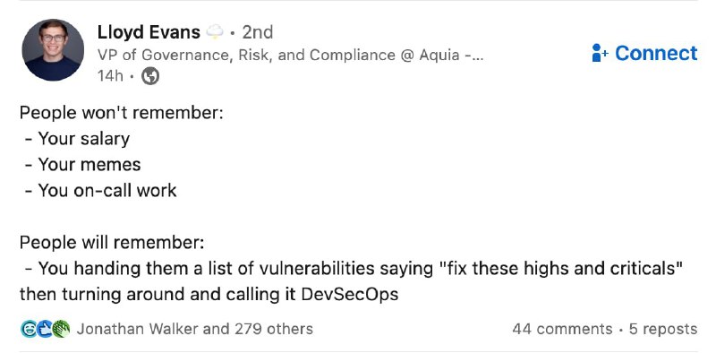Viewport: 716px width, 353px height.
Task: Open the Lloyd Evans profile name link
Action: tap(149, 32)
